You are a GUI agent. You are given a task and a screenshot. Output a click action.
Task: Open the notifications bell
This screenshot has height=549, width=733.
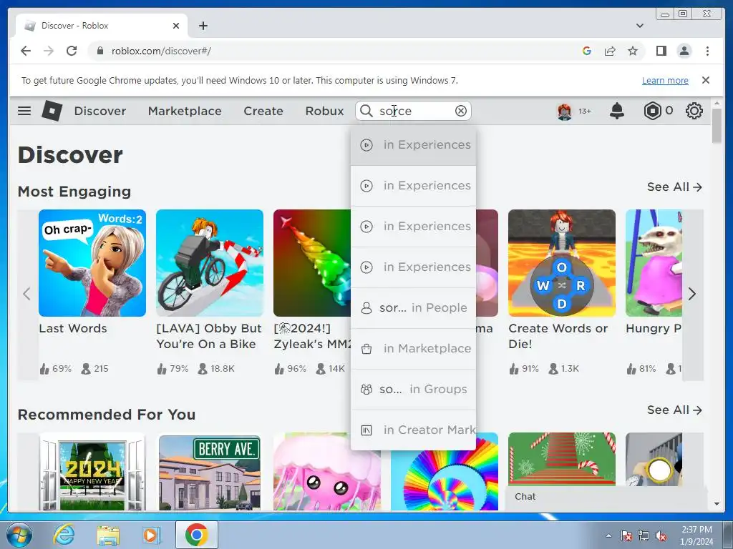(617, 111)
